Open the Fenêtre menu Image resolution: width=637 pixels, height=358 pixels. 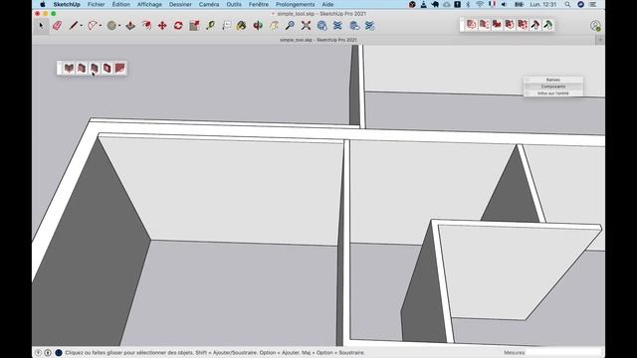click(259, 4)
